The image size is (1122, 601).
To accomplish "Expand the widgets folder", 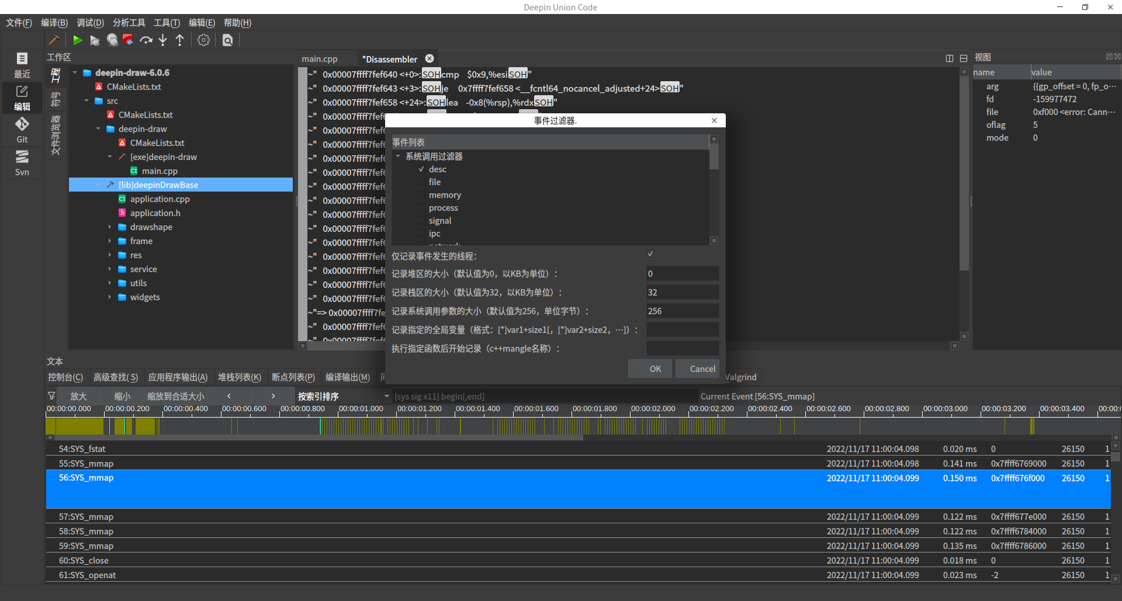I will coord(110,297).
